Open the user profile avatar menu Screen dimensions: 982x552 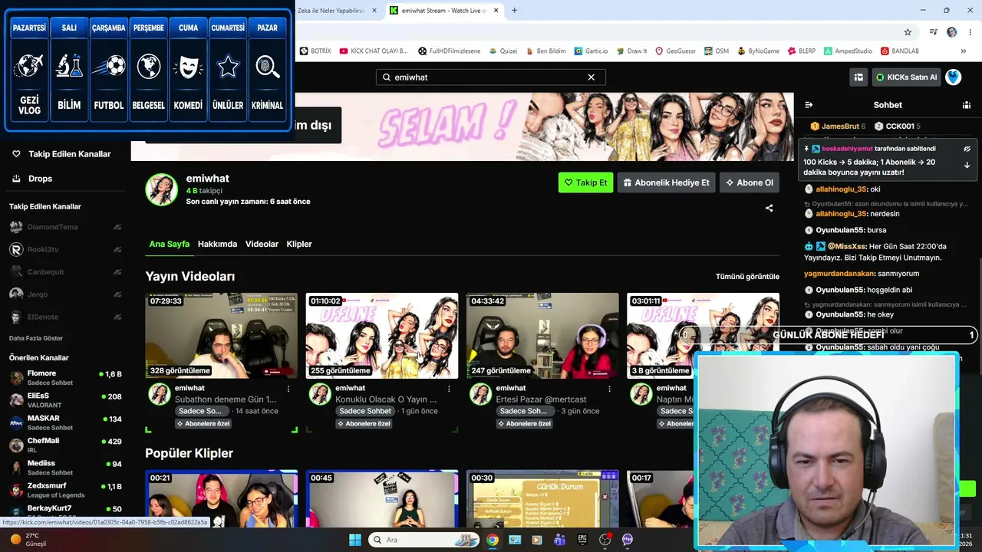pyautogui.click(x=954, y=77)
